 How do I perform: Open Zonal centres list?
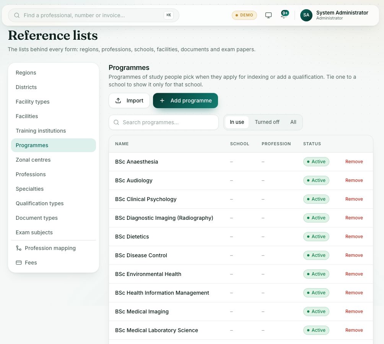pyautogui.click(x=54, y=160)
